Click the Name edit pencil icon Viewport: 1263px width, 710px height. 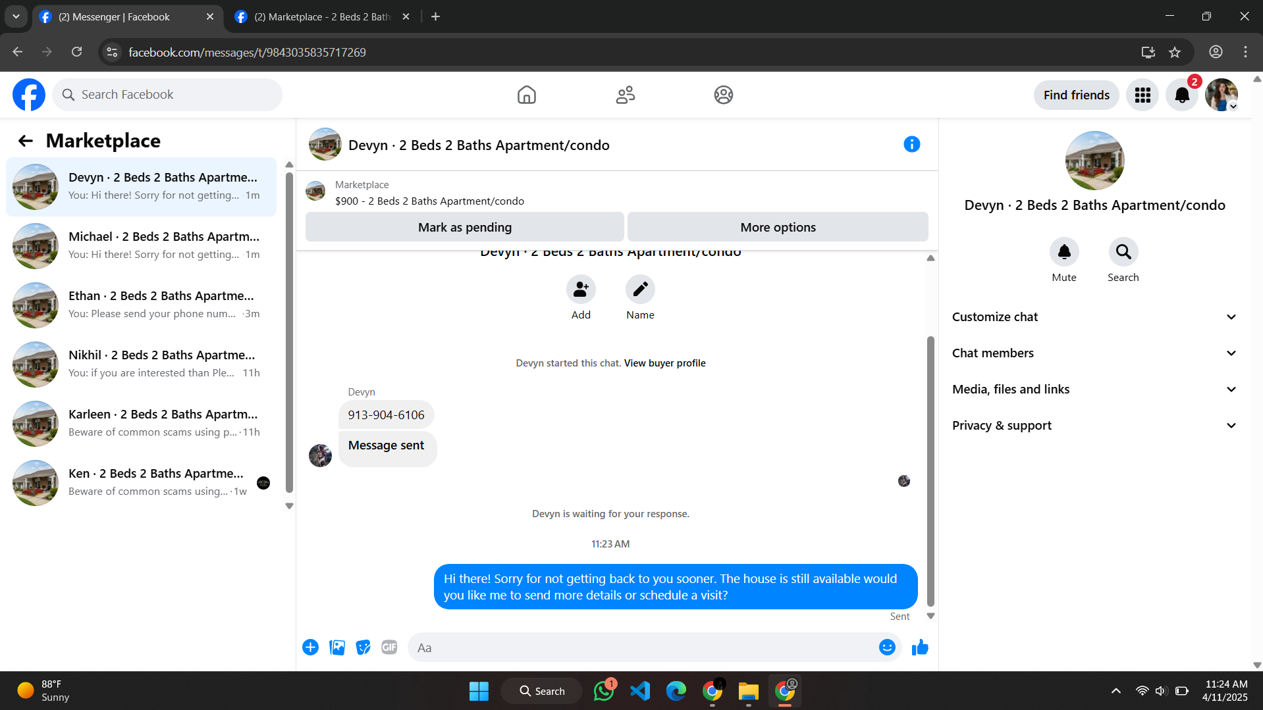[640, 289]
